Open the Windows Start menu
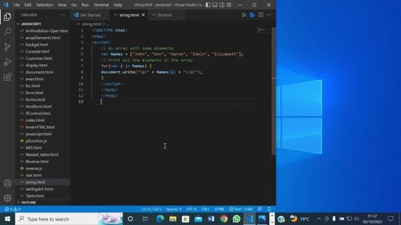Image resolution: width=401 pixels, height=225 pixels. pos(8,219)
